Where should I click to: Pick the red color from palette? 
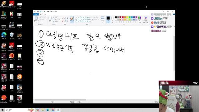point(123,17)
